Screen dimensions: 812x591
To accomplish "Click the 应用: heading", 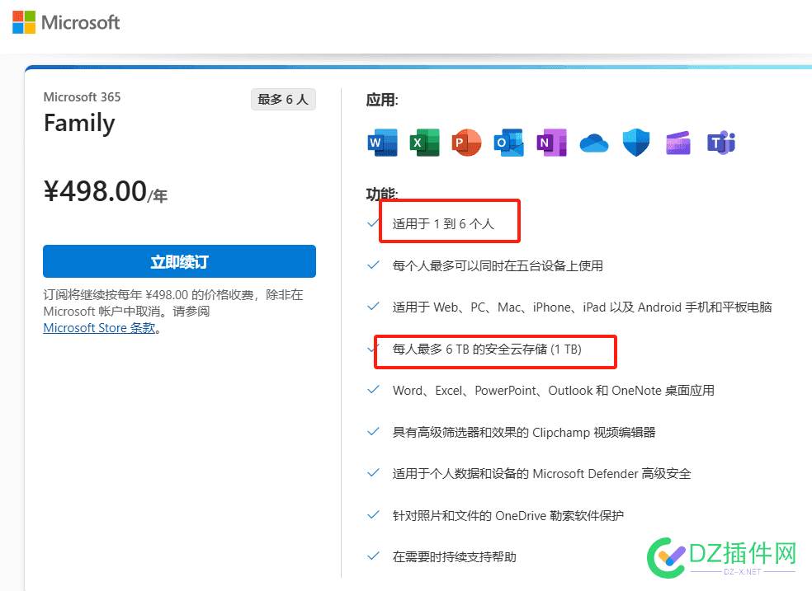I will point(382,100).
